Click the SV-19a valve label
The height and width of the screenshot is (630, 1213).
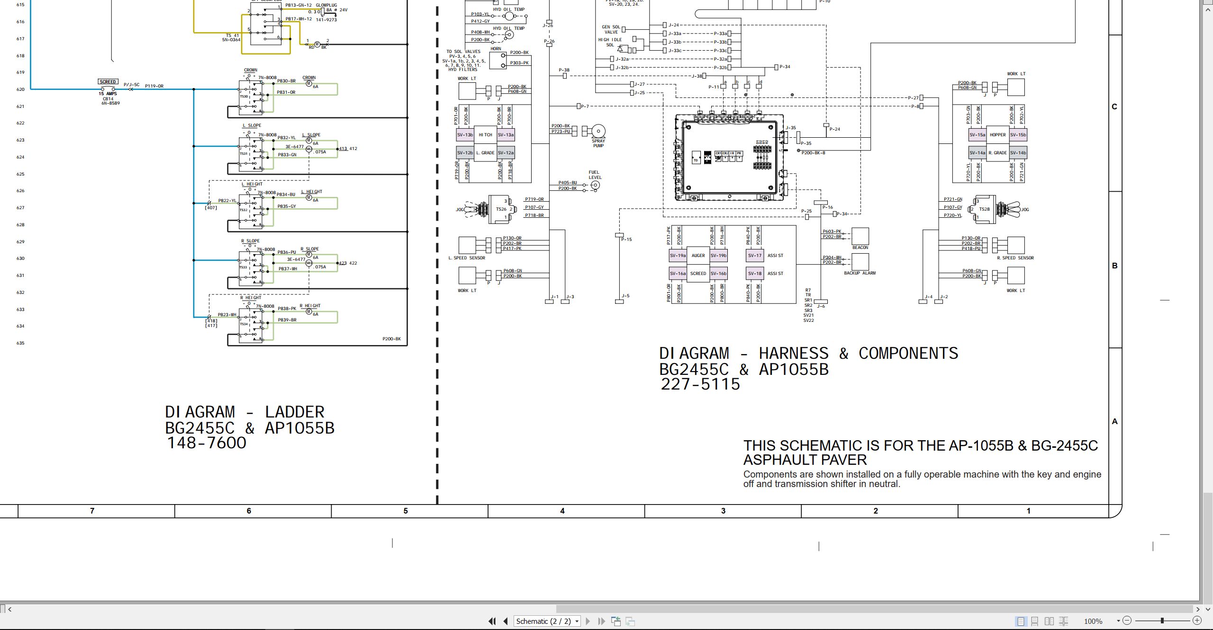678,256
